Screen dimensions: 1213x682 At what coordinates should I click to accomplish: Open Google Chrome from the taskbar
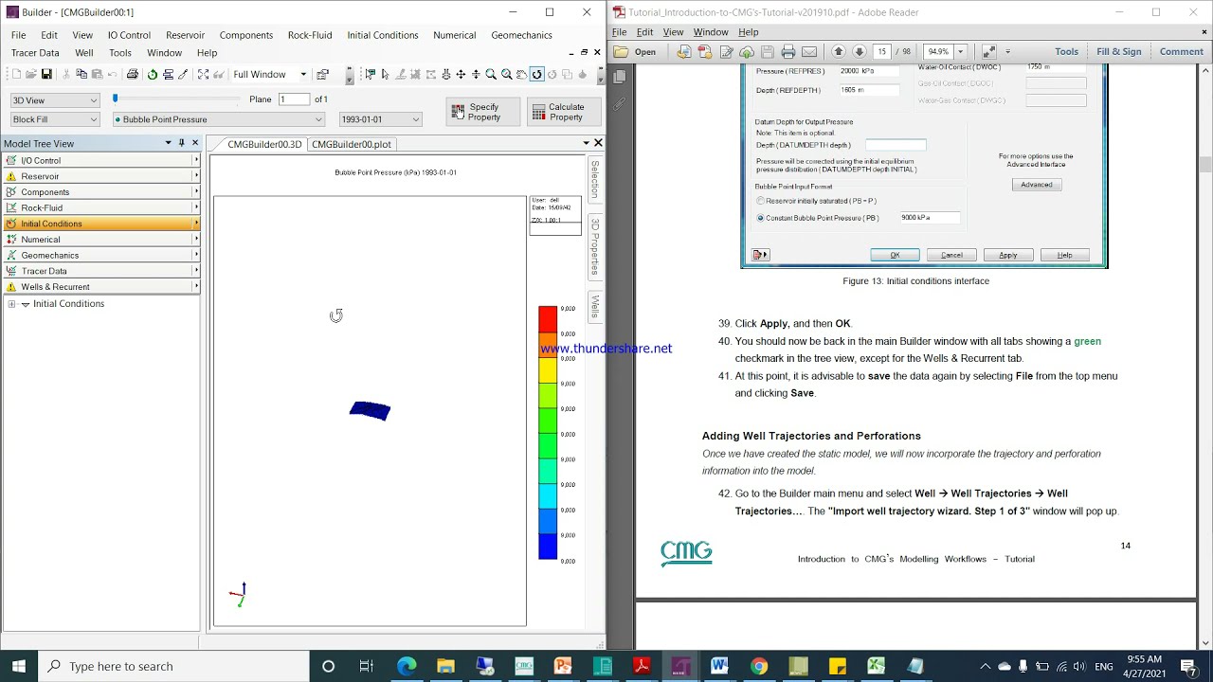click(758, 666)
